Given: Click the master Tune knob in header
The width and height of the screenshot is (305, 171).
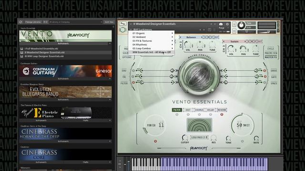Looking at the screenshot, I should (x=242, y=25).
